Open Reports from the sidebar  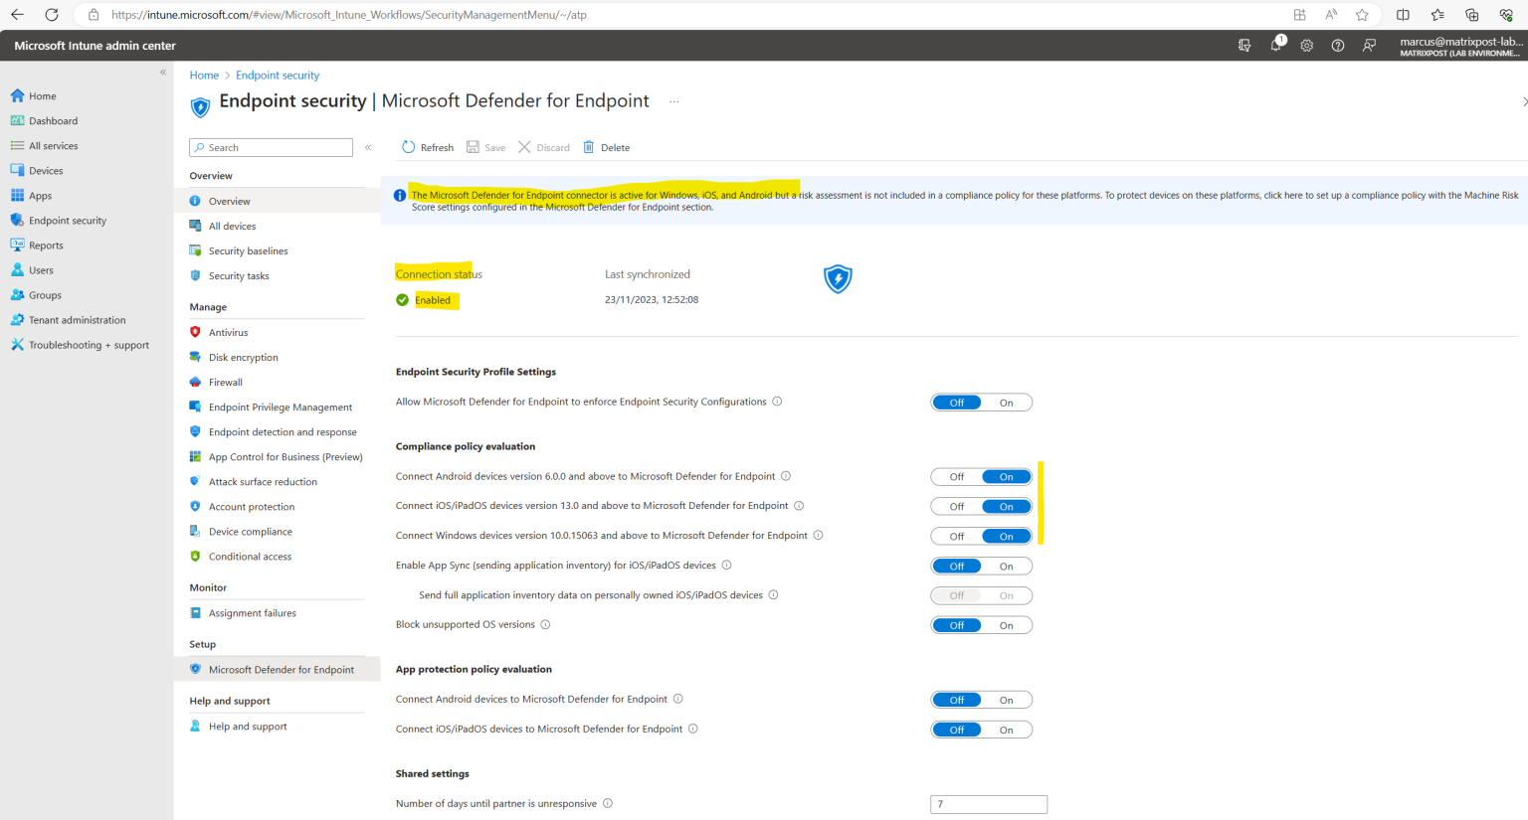(x=46, y=245)
